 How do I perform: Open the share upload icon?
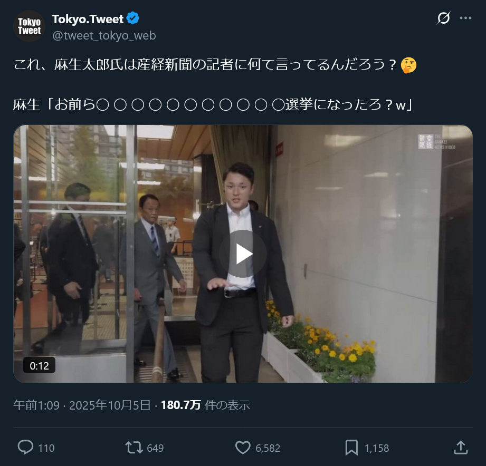click(x=461, y=448)
